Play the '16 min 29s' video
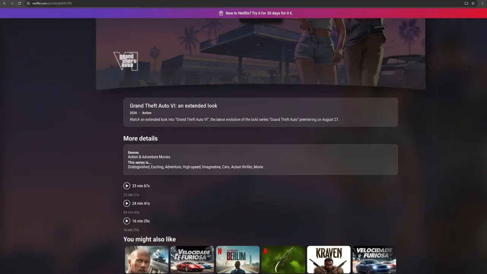 (127, 221)
